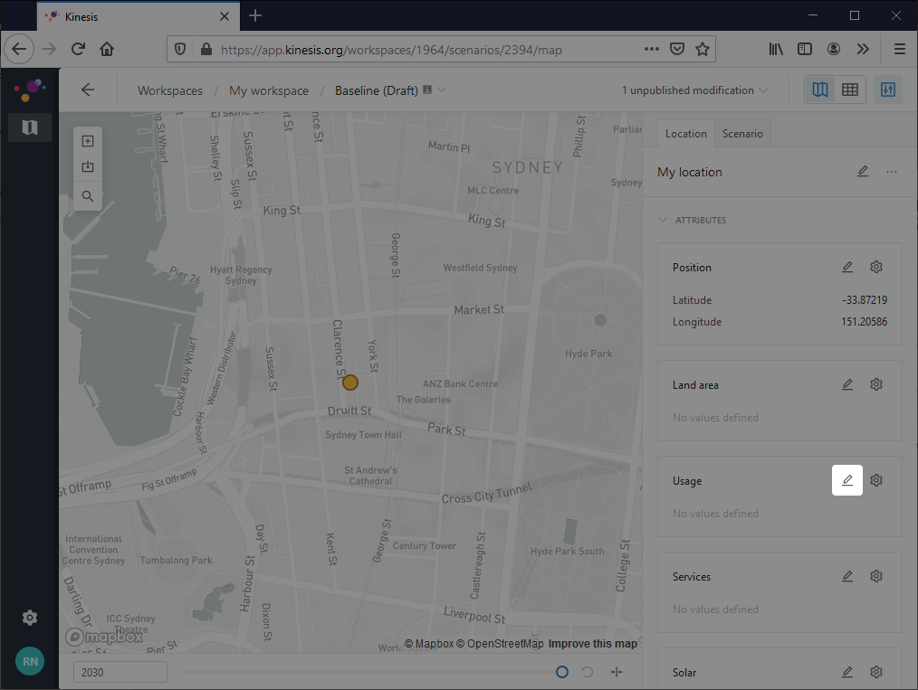This screenshot has height=690, width=918.
Task: Switch to the Location tab
Action: point(685,133)
